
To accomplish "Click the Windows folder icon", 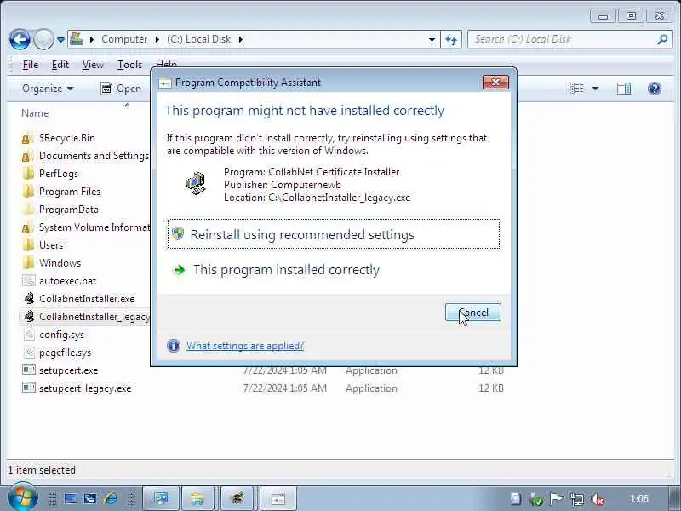I will (x=28, y=262).
